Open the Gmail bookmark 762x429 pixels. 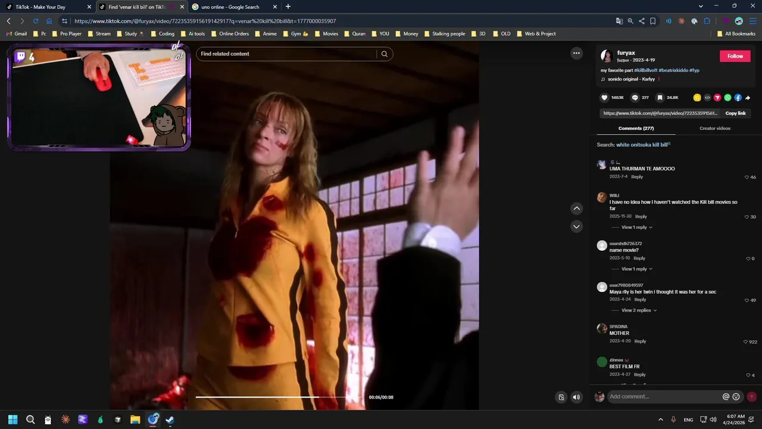tap(16, 34)
